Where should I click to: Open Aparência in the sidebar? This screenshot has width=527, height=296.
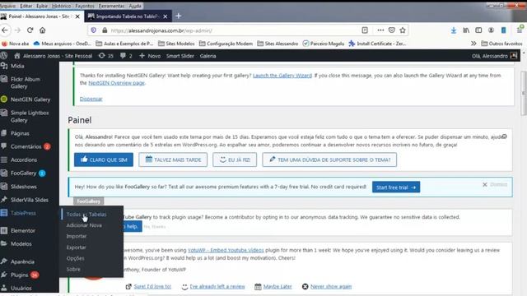[22, 261]
